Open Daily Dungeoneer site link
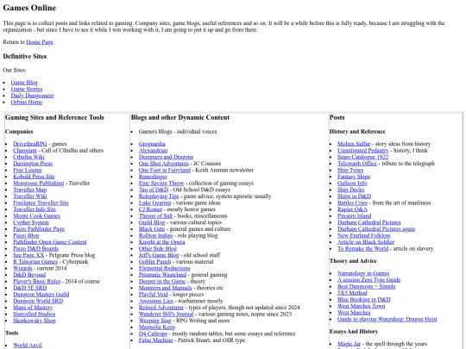The height and width of the screenshot is (349, 466). point(33,96)
